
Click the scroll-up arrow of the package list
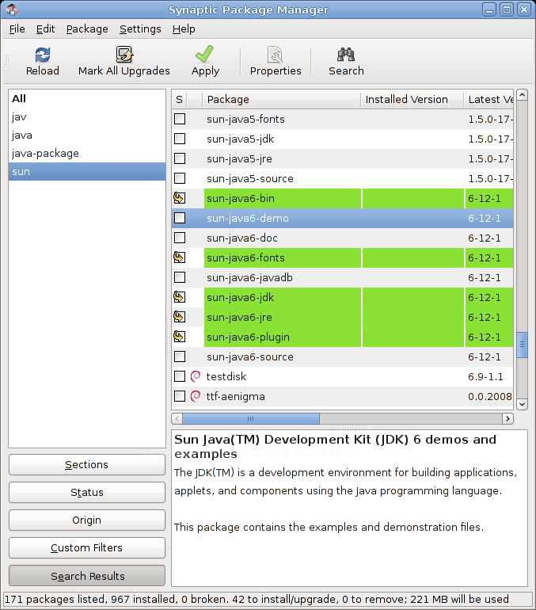tap(522, 97)
